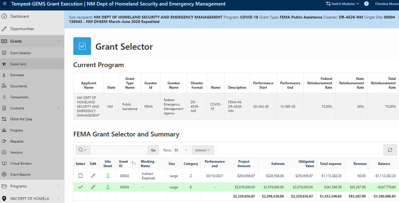The width and height of the screenshot is (399, 203).
Task: Open Score Card in the sidebar
Action: coord(18,64)
